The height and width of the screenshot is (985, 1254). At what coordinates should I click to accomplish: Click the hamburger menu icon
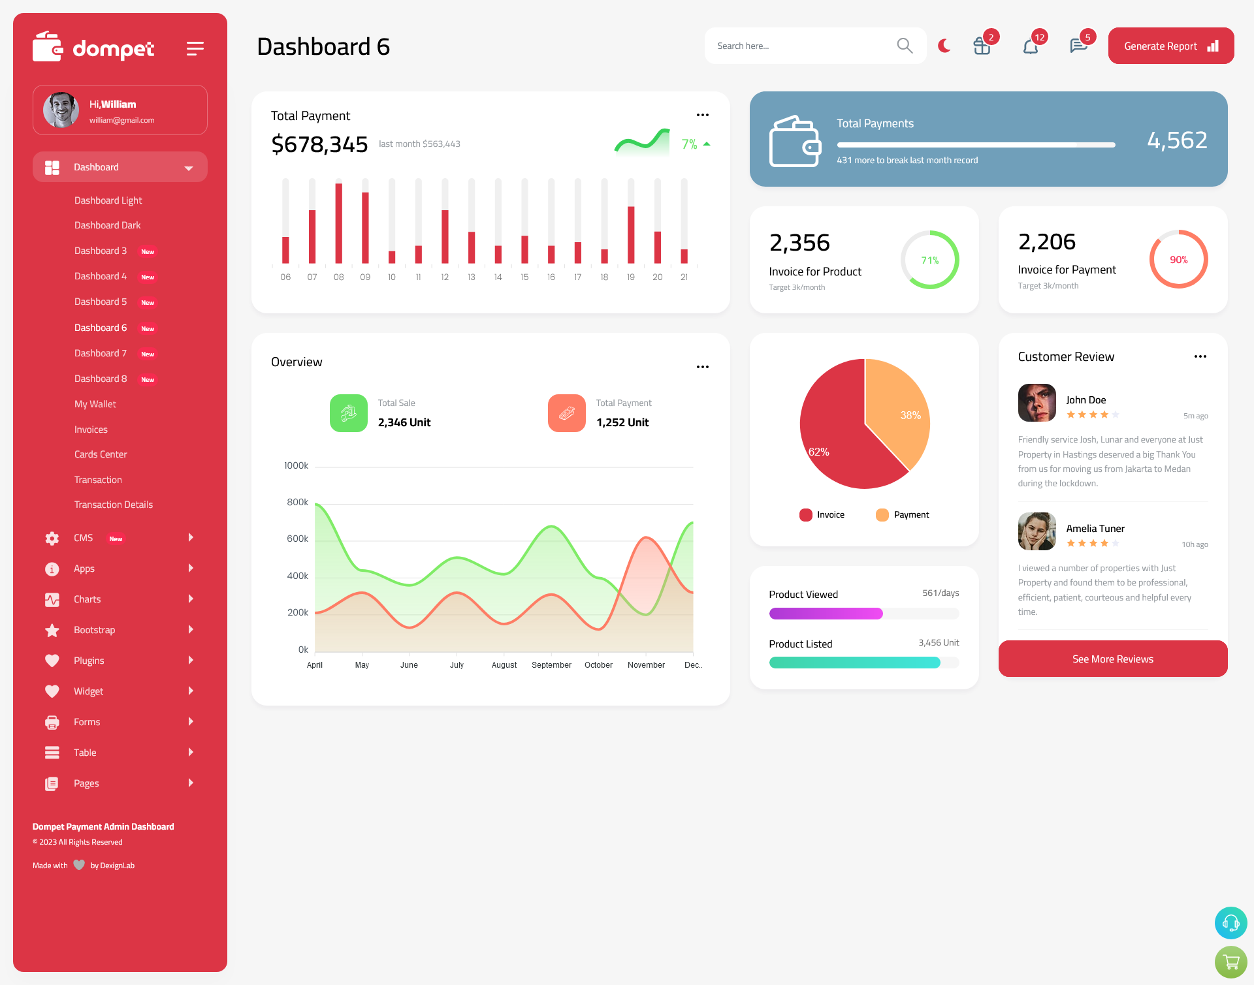[x=195, y=48]
